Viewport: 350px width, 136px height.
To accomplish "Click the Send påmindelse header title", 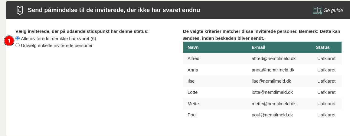I will [x=114, y=10].
